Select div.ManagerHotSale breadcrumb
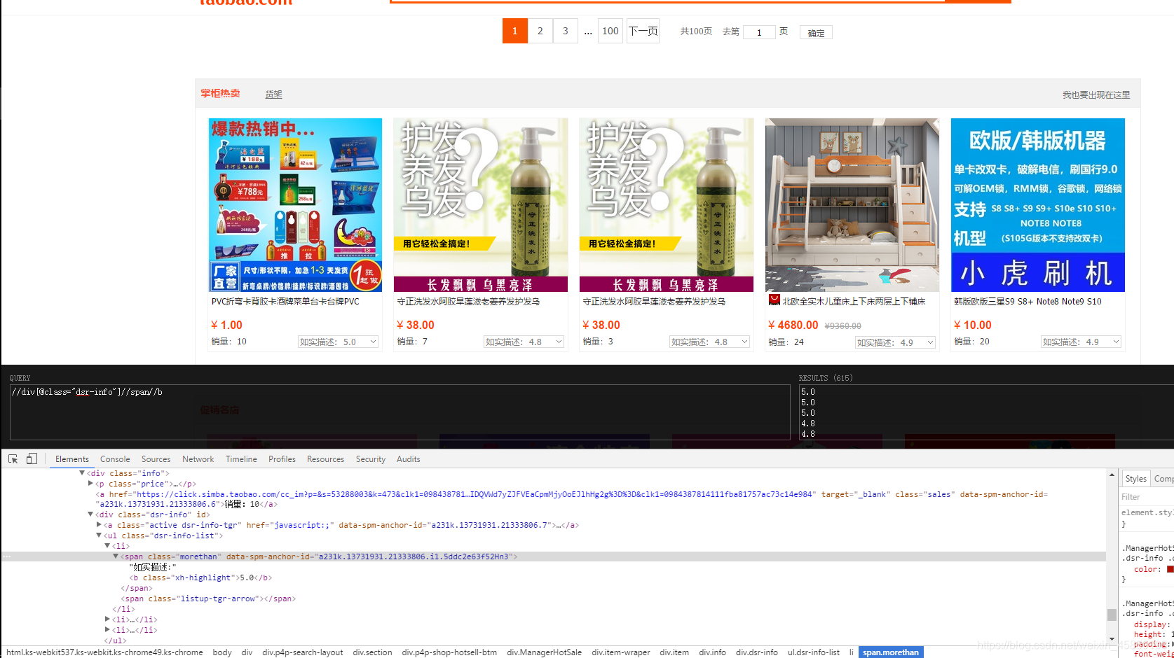This screenshot has width=1174, height=658. tap(544, 652)
